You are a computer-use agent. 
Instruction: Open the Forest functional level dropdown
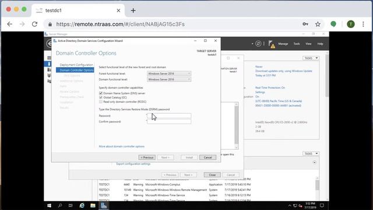click(169, 73)
